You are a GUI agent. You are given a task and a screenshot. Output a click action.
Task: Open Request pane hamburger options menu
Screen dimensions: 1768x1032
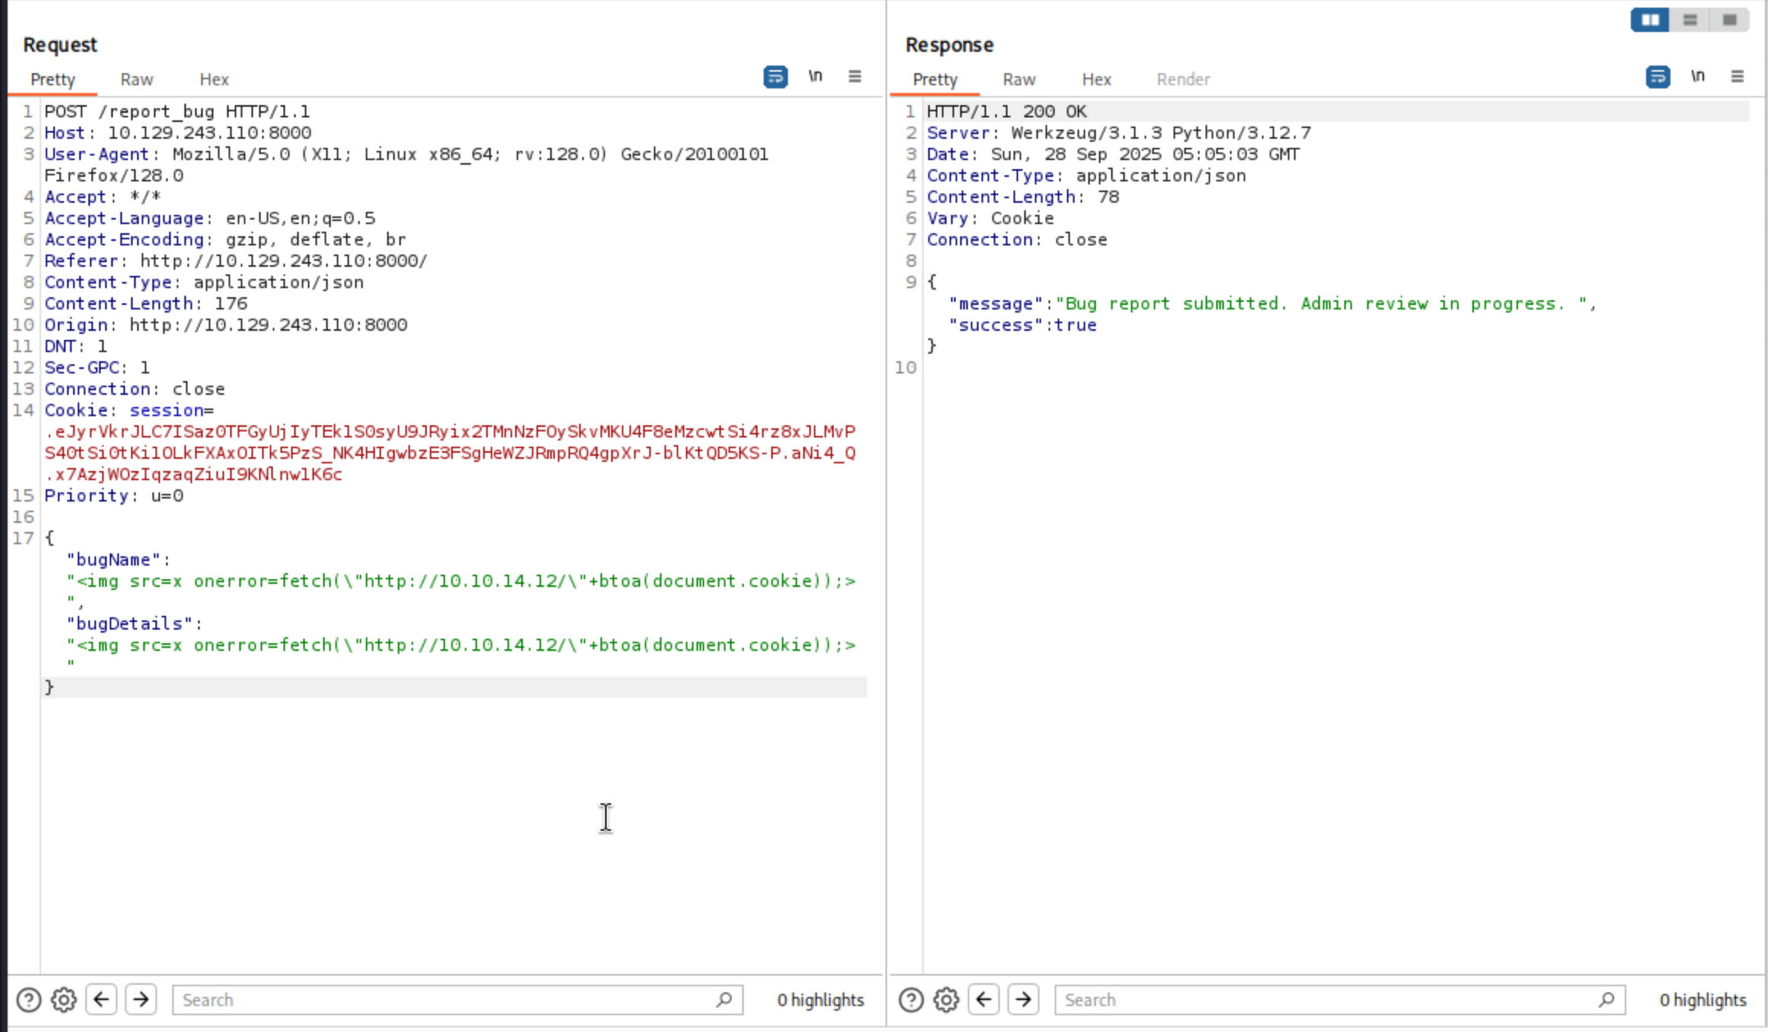tap(855, 76)
